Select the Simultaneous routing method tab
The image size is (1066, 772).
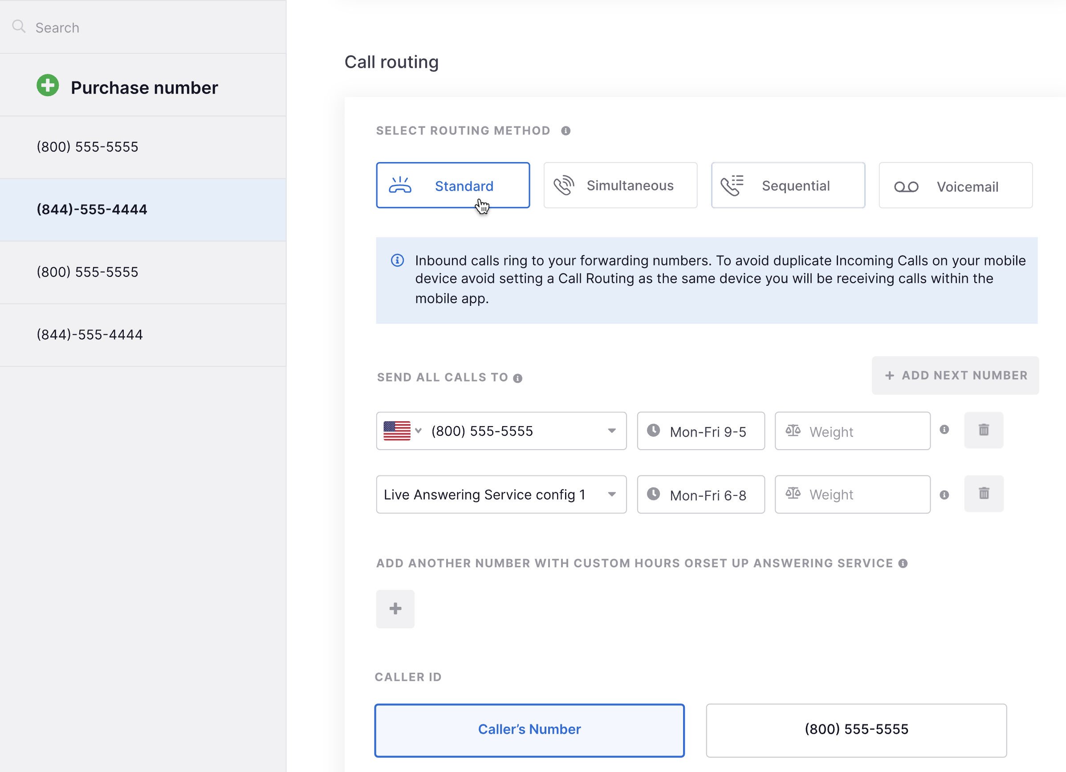pyautogui.click(x=620, y=184)
